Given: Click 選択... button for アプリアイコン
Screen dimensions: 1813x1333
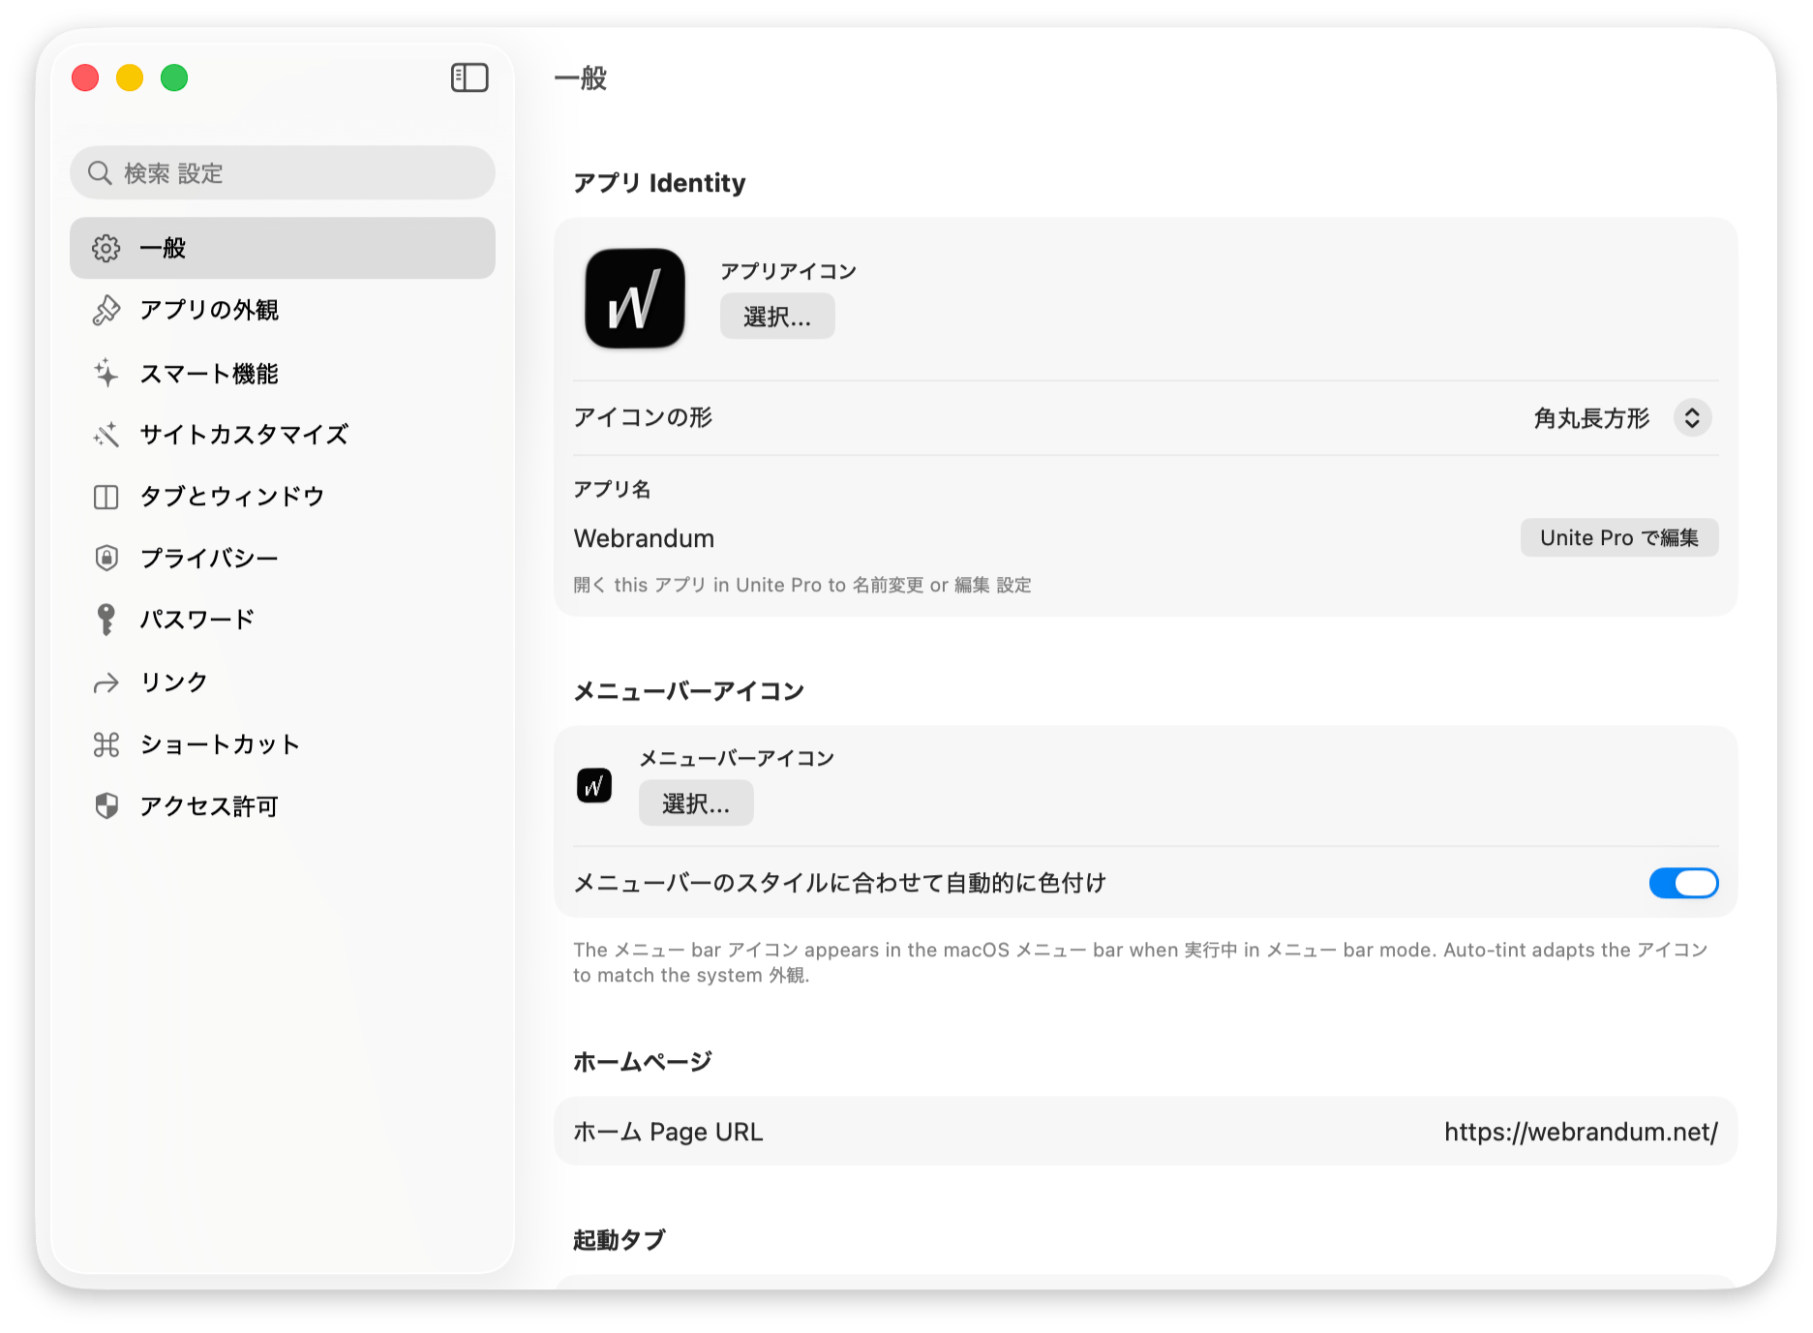Looking at the screenshot, I should pyautogui.click(x=776, y=317).
